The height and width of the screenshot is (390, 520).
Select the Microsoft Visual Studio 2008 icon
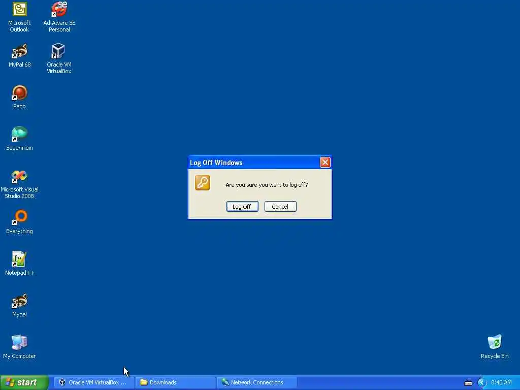pyautogui.click(x=20, y=184)
